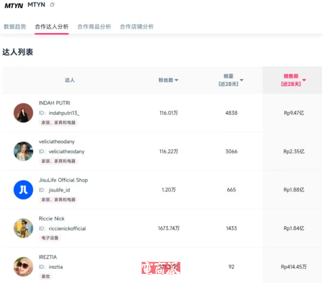Viewport: 322px width, 283px height.
Task: Sort by 销售额 近28天 column arrow
Action: point(304,80)
